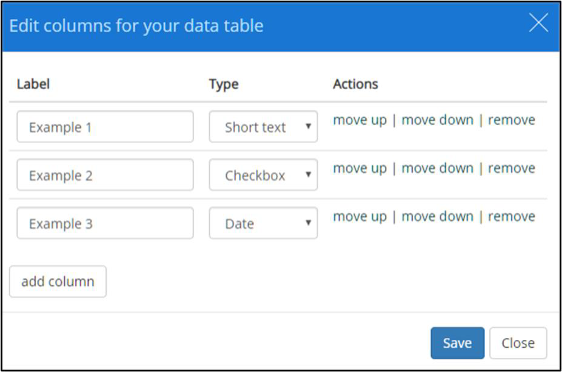The height and width of the screenshot is (372, 562).
Task: Click the Example 1 label field
Action: [x=105, y=127]
